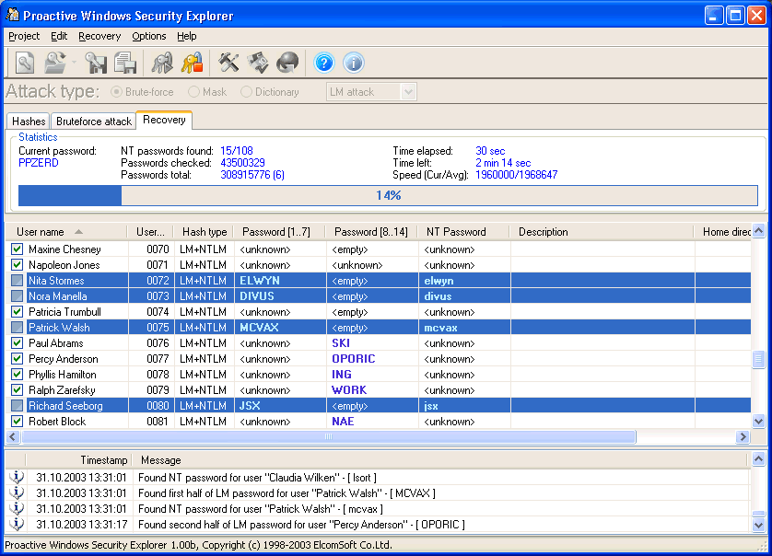Image resolution: width=772 pixels, height=556 pixels.
Task: Sort by the Hash type column header
Action: point(204,232)
